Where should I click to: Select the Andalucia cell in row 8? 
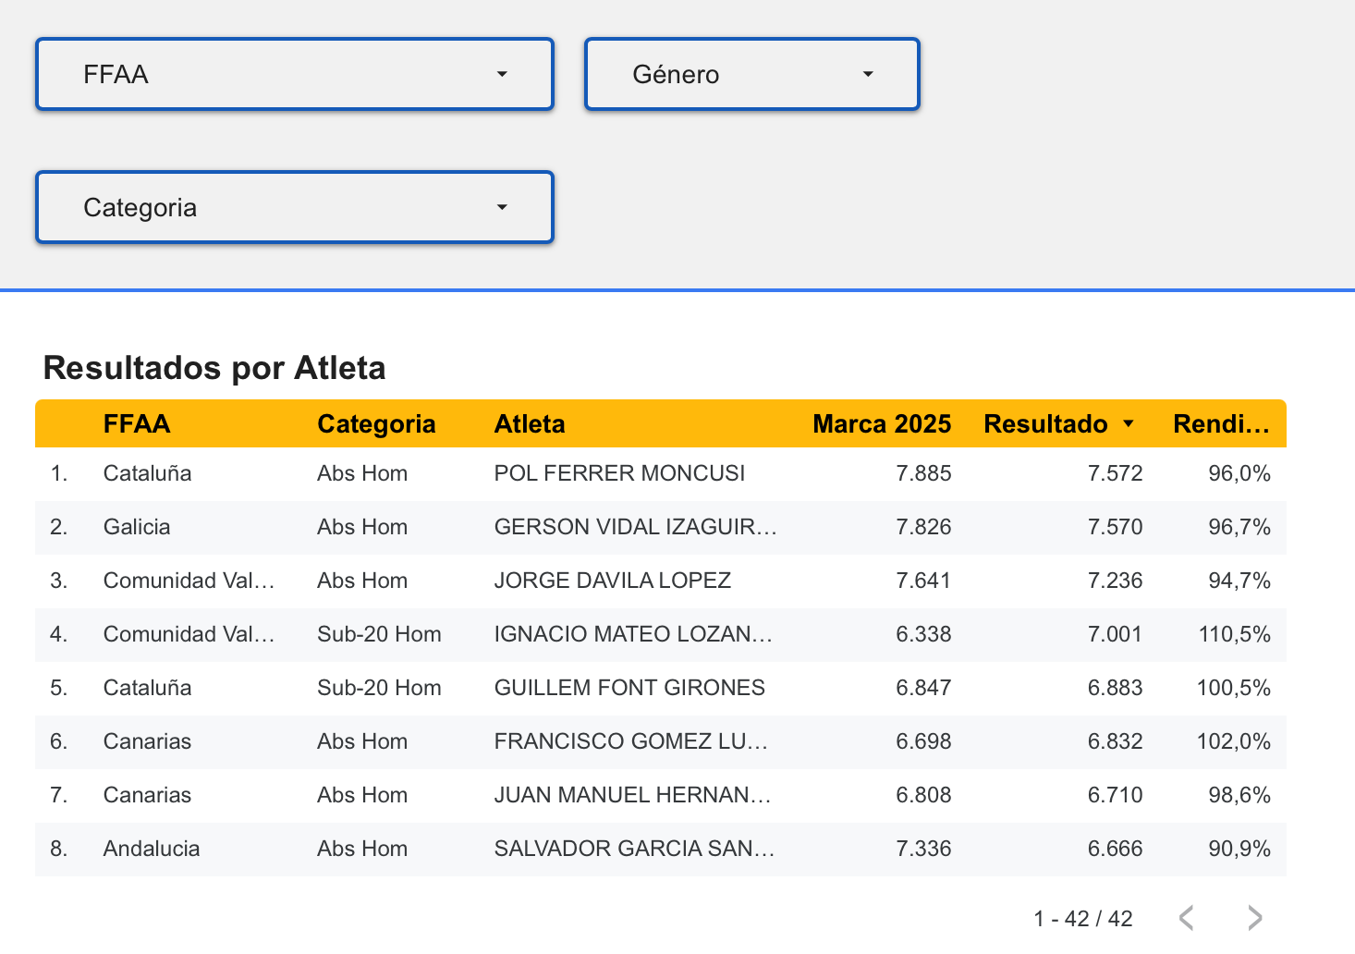pos(152,849)
